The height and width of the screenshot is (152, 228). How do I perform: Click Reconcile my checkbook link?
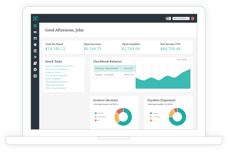coord(56,69)
